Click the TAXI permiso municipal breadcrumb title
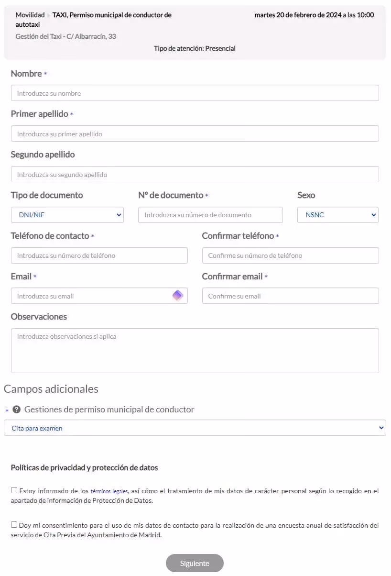This screenshot has height=576, width=391. (x=111, y=15)
